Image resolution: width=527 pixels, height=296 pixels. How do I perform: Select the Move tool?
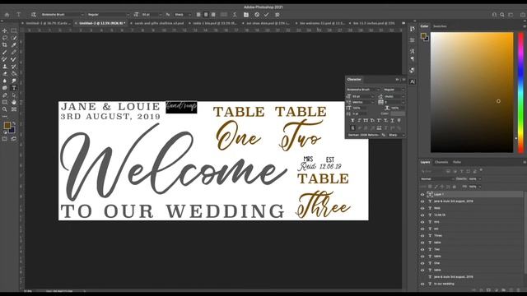5,30
